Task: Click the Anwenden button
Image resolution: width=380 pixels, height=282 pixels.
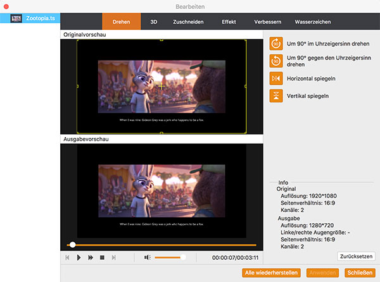Action: [322, 273]
